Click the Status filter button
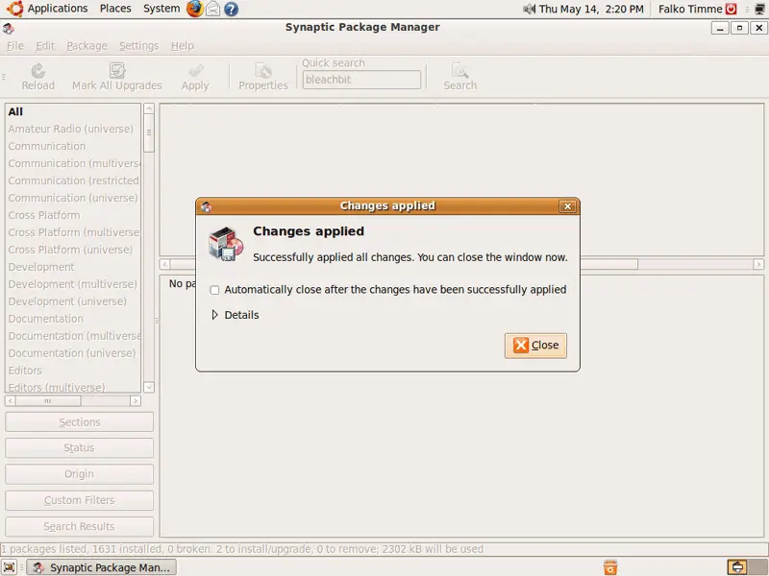 [80, 447]
